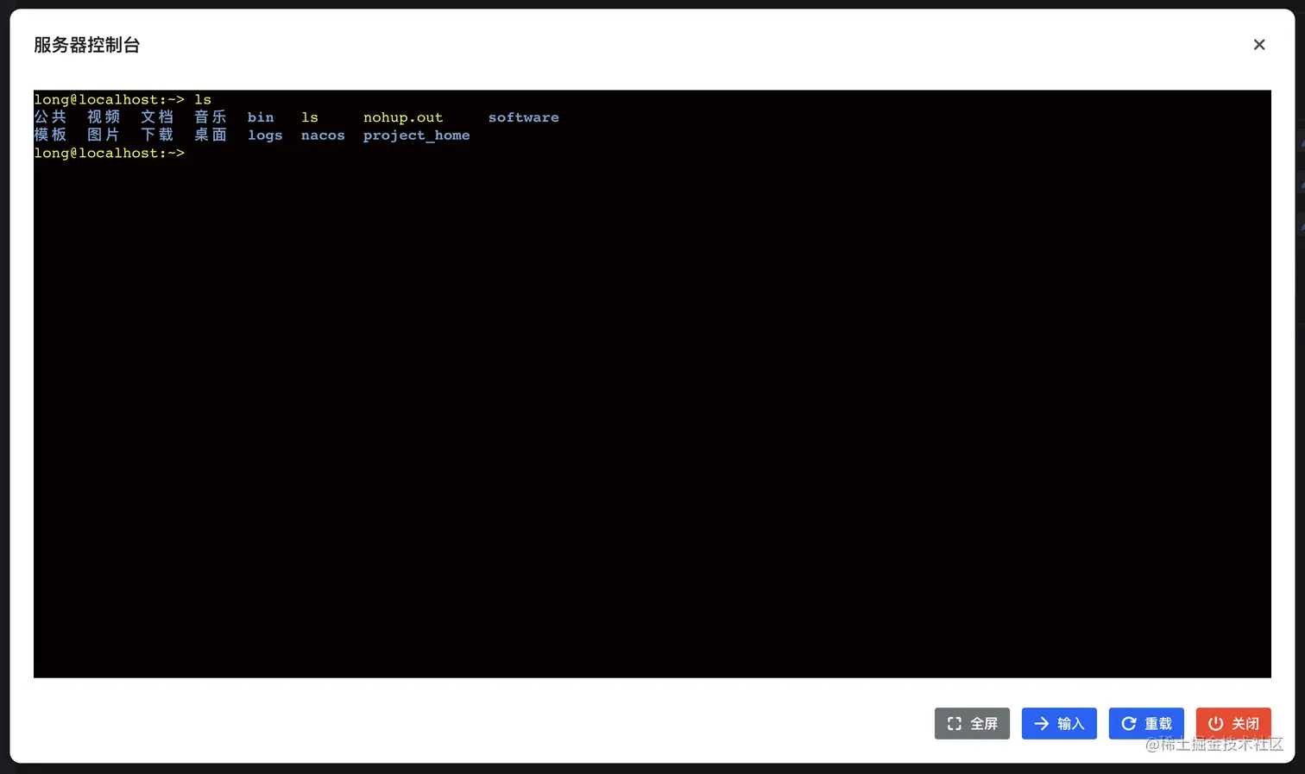Click the ls command text on the prompt line

202,98
